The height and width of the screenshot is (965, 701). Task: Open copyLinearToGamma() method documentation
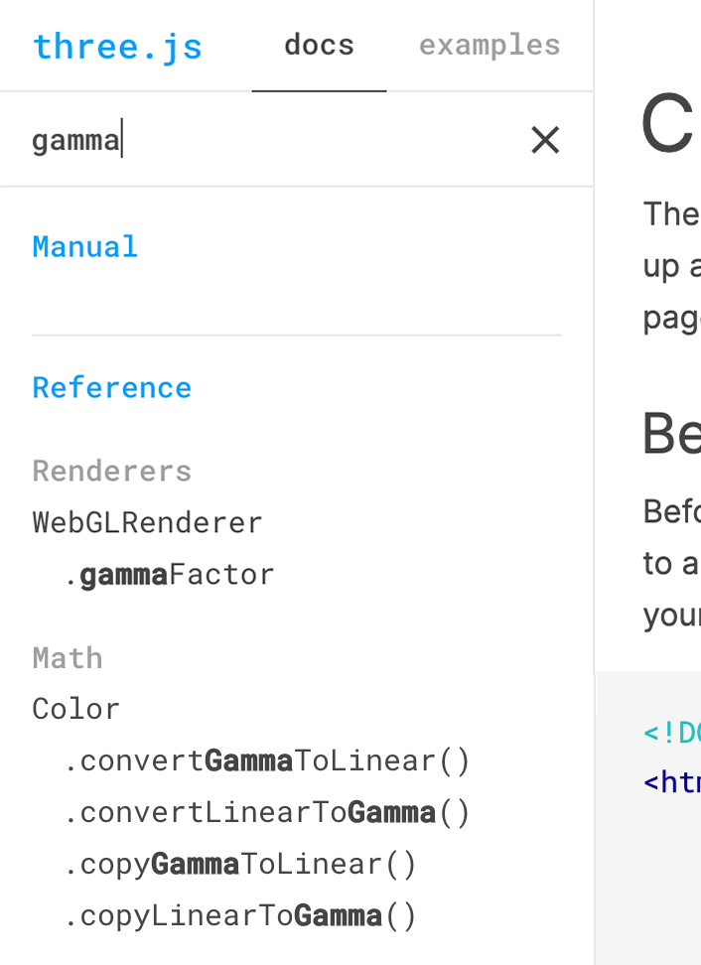tap(239, 914)
